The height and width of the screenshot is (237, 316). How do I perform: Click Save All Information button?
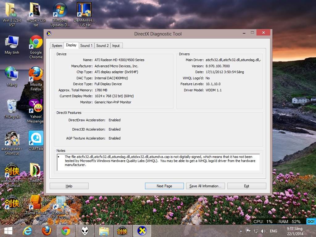pos(205,186)
